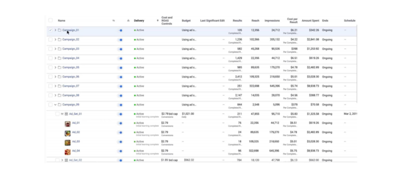Click the sort arrows icon in Name header
This screenshot has height=183, width=402.
click(x=114, y=20)
